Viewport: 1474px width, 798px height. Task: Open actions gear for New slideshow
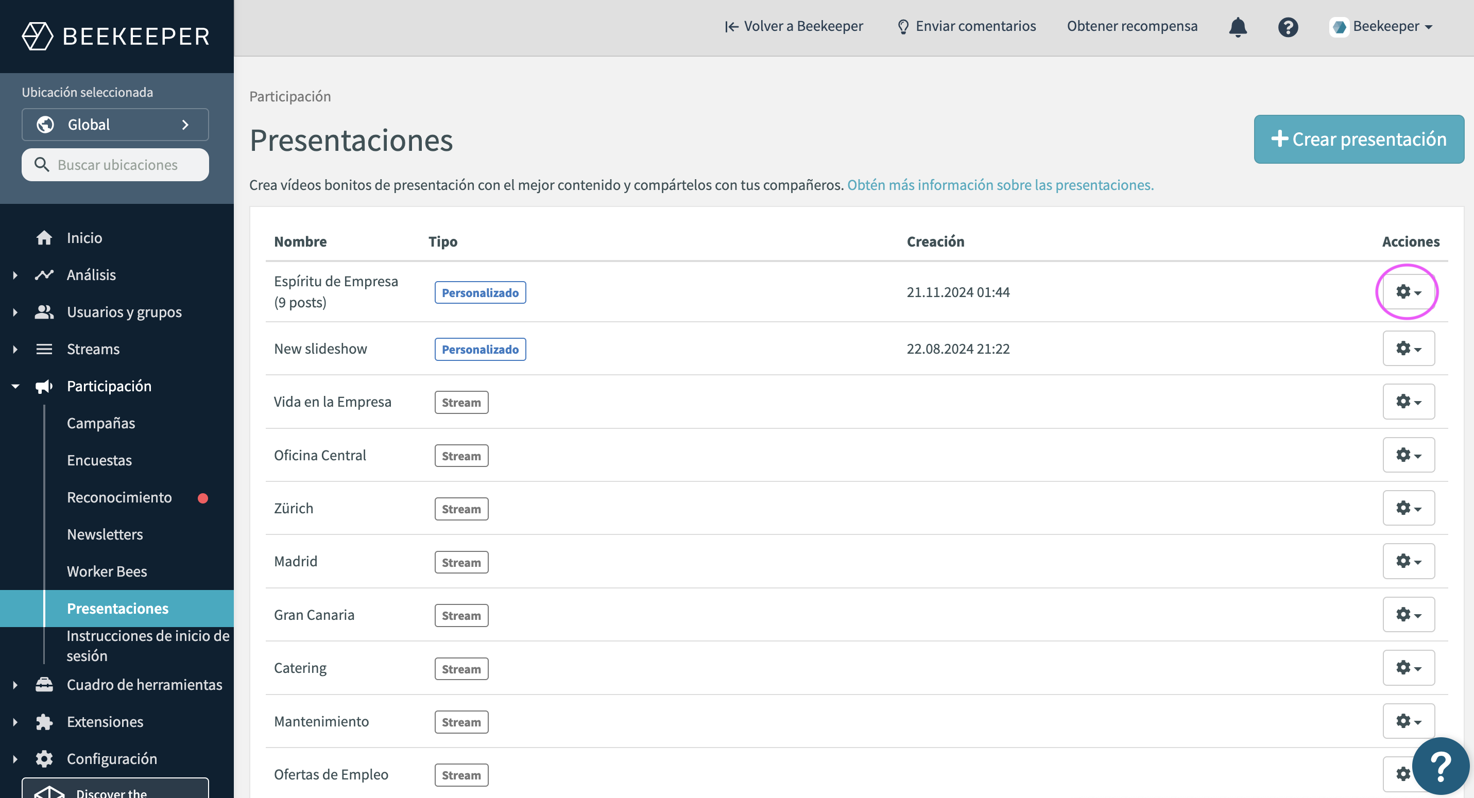point(1408,349)
